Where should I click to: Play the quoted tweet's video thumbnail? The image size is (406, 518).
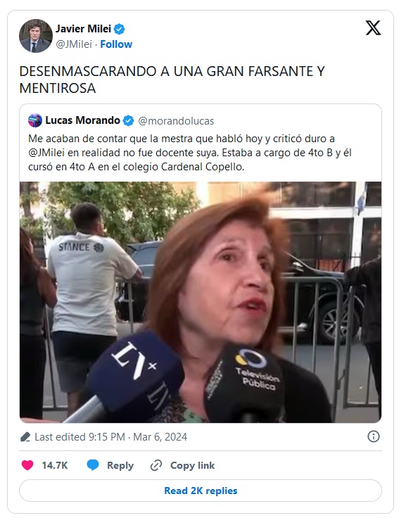[x=201, y=302]
